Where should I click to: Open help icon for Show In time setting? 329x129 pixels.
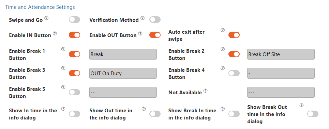pos(63,109)
